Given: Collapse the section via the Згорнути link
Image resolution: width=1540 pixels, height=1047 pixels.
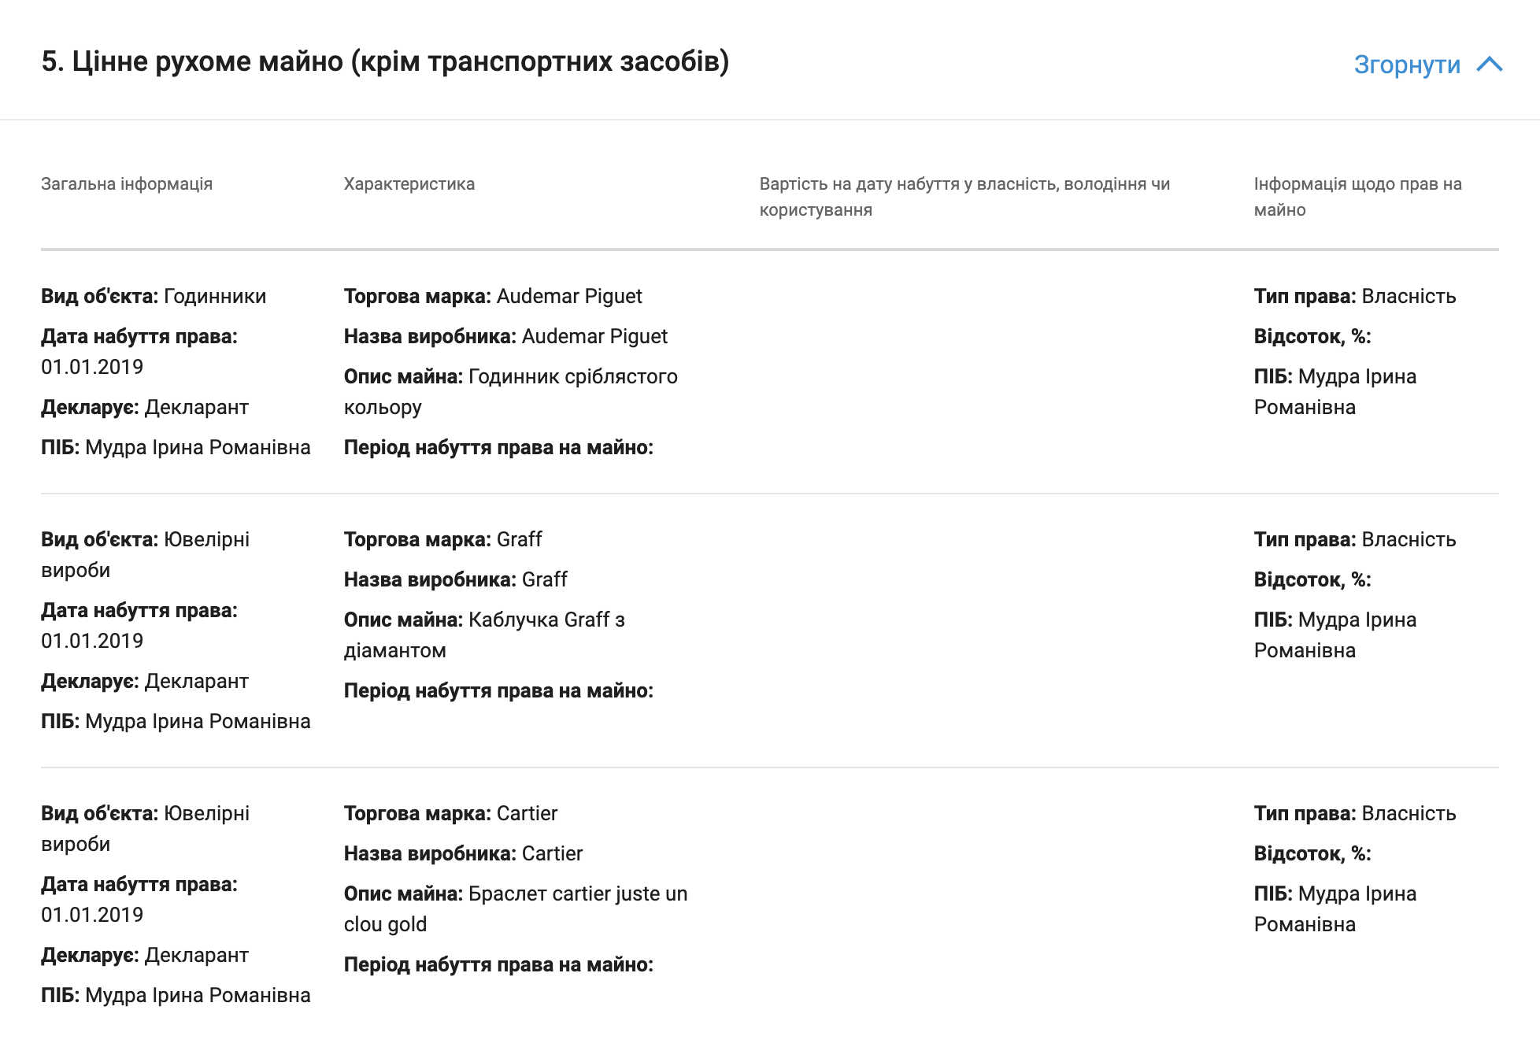Looking at the screenshot, I should (x=1407, y=65).
